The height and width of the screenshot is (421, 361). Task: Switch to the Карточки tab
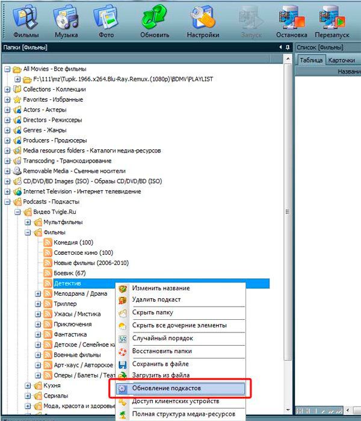click(x=341, y=60)
